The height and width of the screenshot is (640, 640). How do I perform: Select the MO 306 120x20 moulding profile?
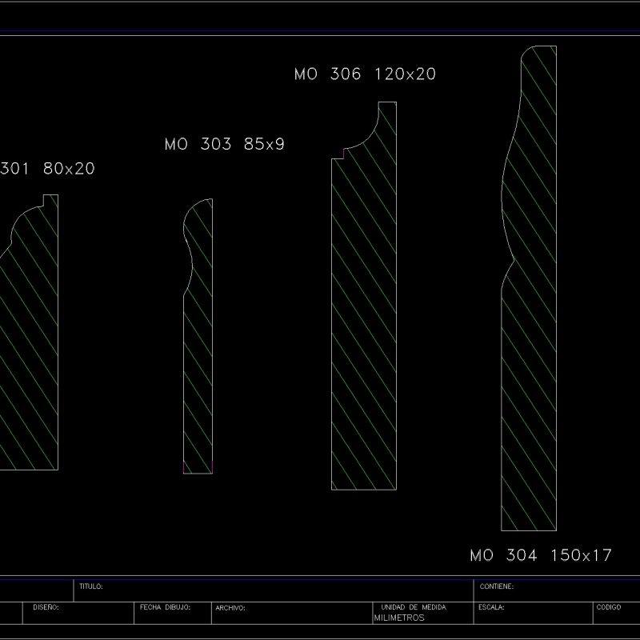click(x=360, y=320)
